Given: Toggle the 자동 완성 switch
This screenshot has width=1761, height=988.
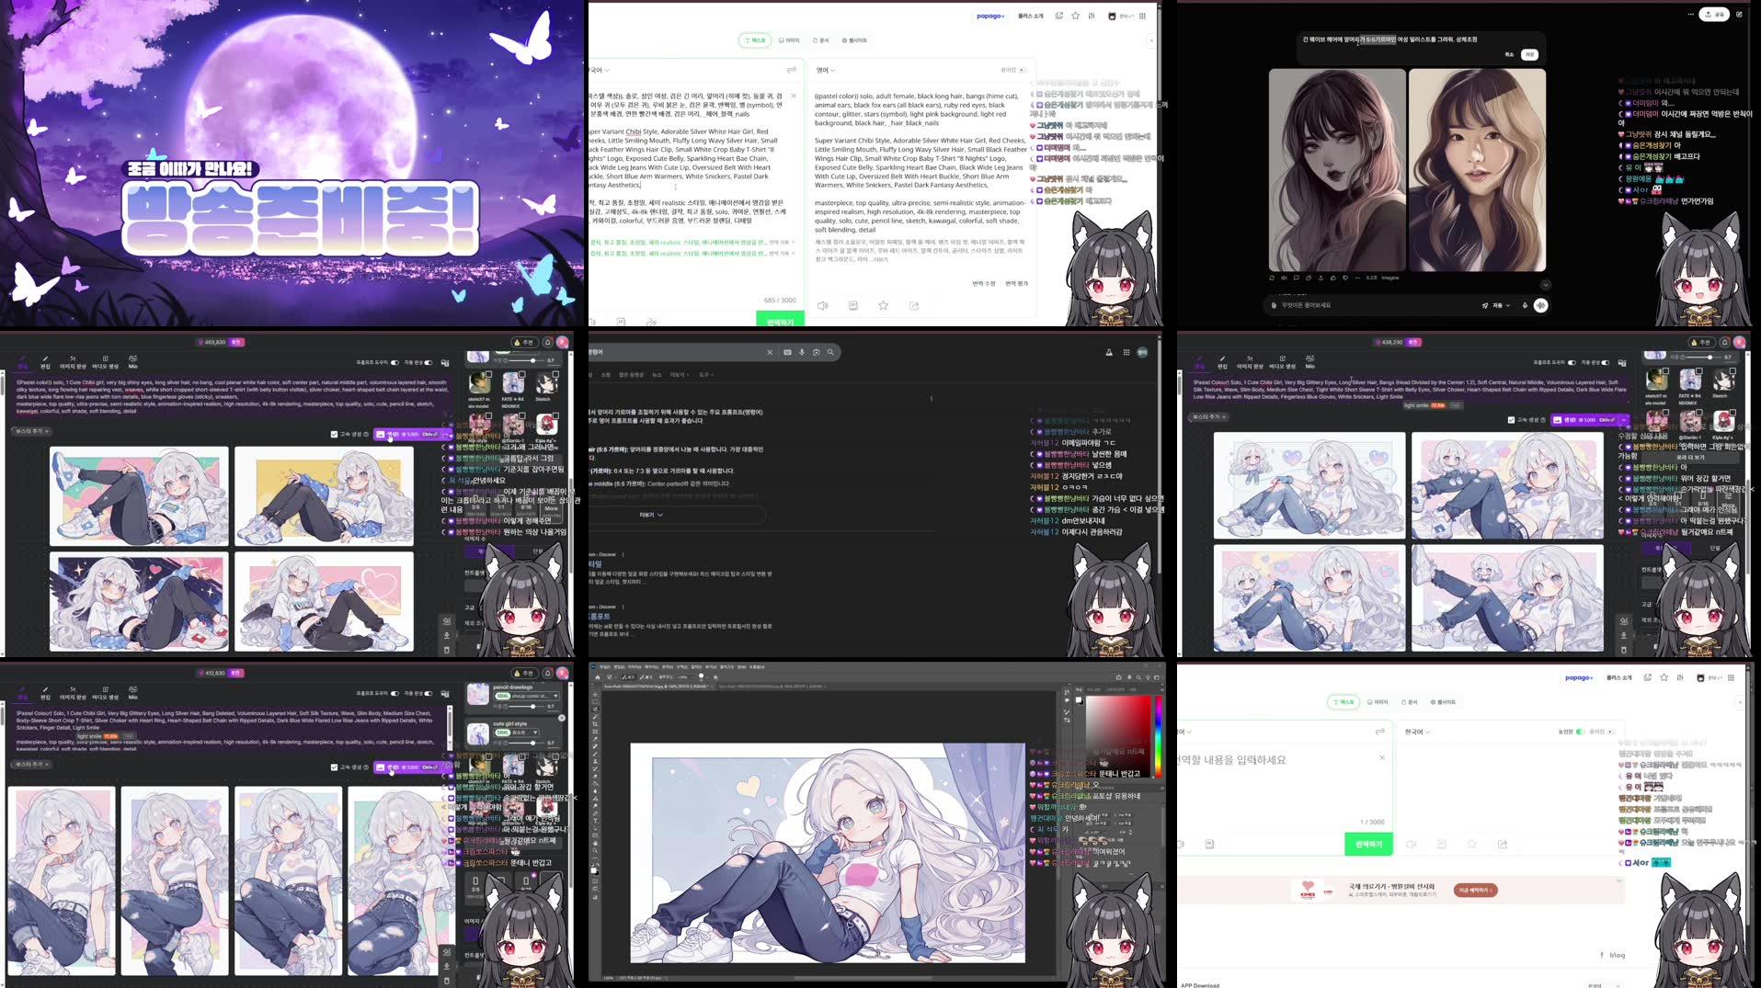Looking at the screenshot, I should coord(429,362).
